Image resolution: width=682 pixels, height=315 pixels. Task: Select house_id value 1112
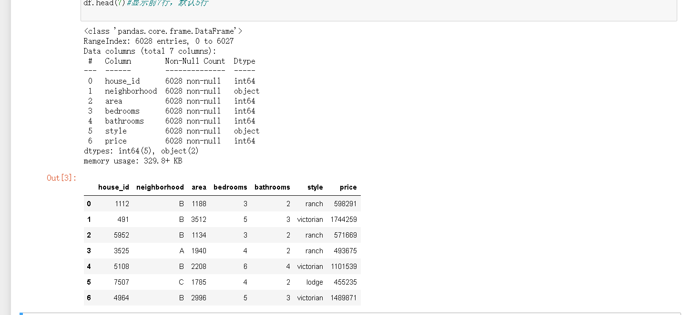point(122,204)
